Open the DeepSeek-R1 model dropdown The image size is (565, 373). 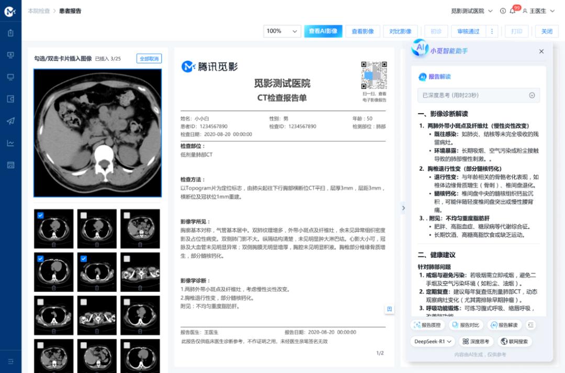433,341
